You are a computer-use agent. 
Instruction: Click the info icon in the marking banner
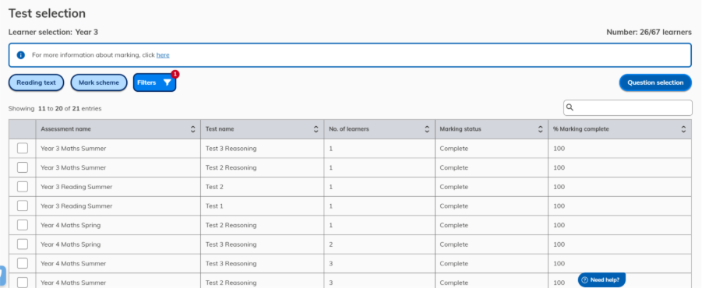tap(20, 55)
